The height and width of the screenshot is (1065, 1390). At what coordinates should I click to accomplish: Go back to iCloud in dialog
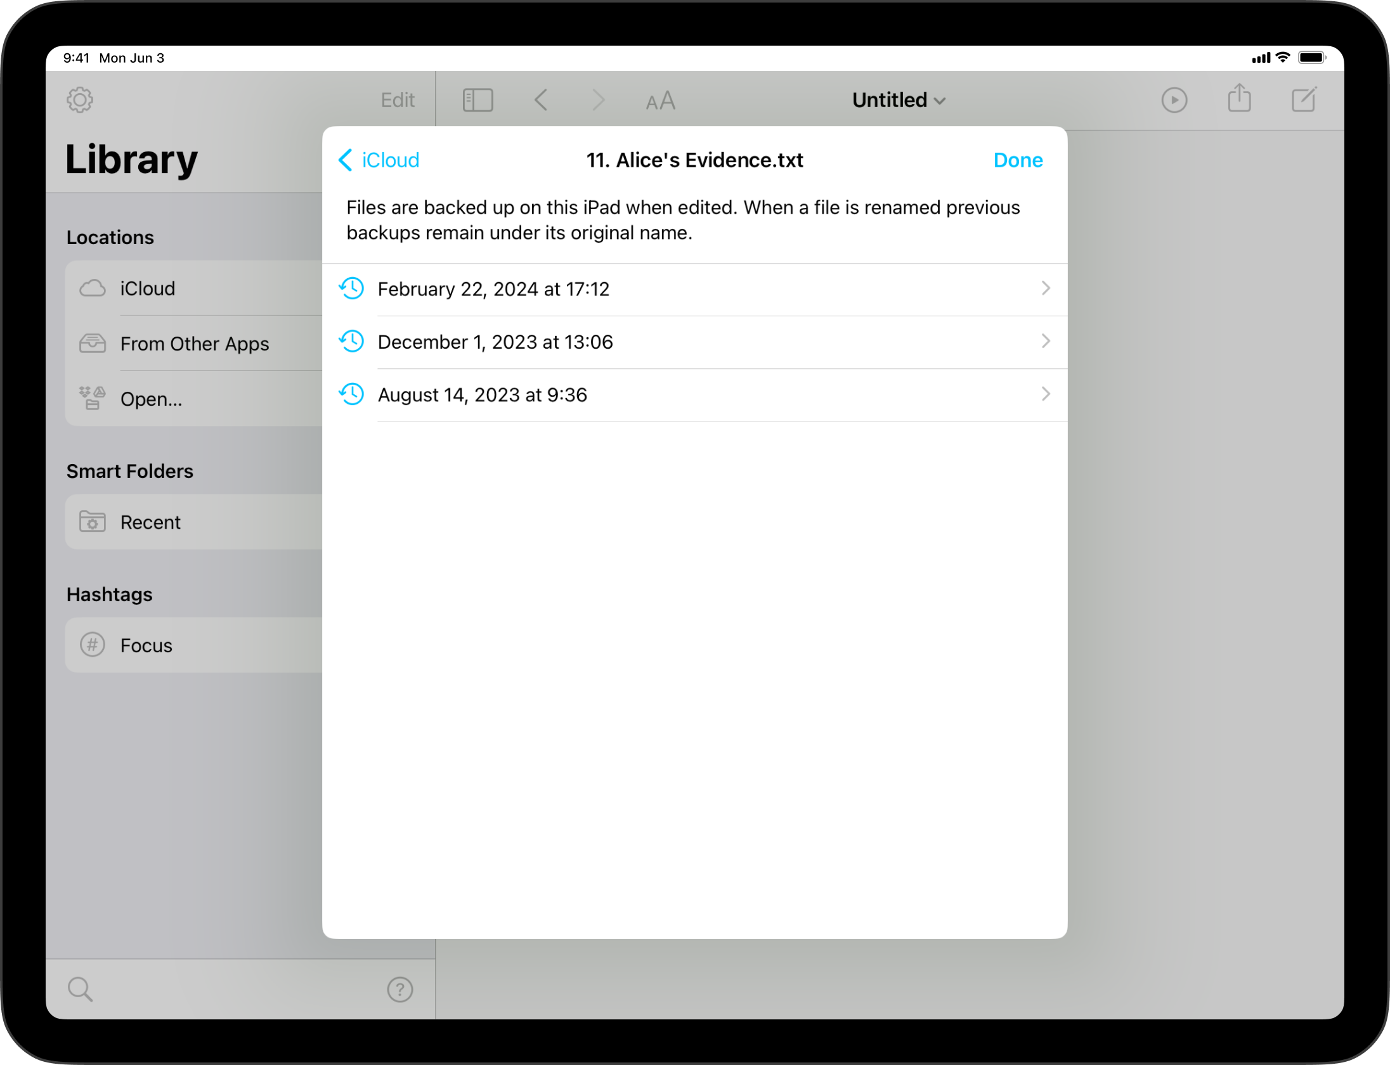point(379,160)
